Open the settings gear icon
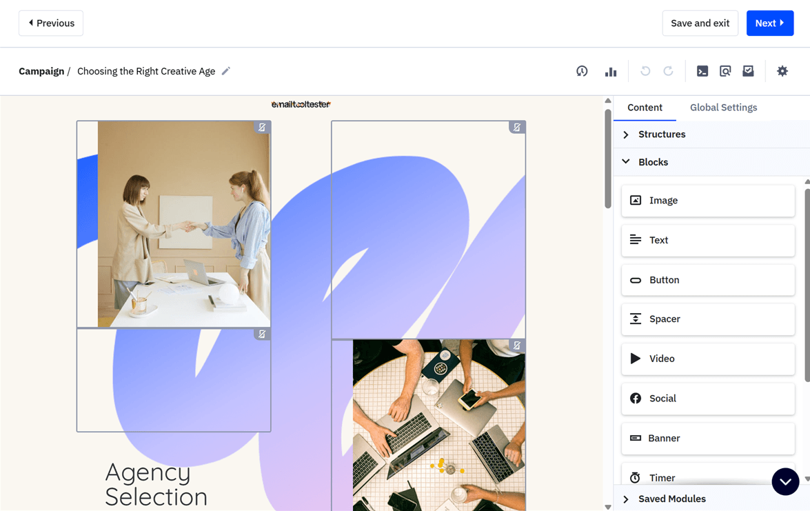This screenshot has height=511, width=810. coord(782,71)
